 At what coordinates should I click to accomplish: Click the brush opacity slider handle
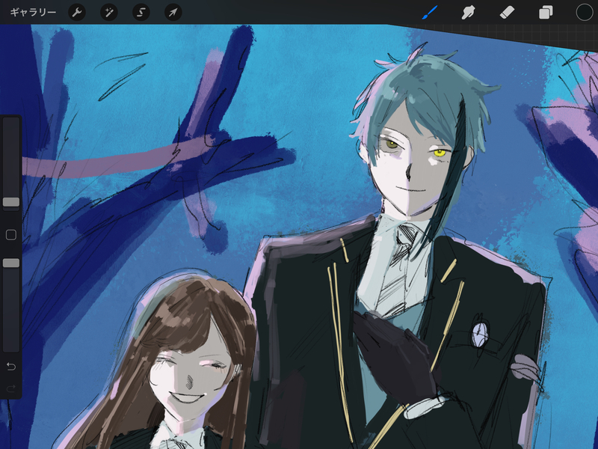(x=11, y=263)
